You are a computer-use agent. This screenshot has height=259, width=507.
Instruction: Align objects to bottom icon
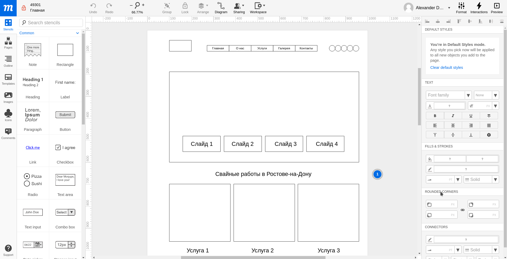(x=480, y=21)
